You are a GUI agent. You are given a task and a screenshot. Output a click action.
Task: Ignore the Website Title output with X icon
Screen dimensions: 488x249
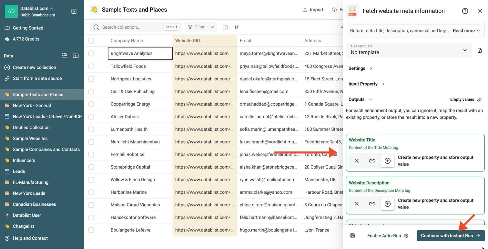[357, 161]
